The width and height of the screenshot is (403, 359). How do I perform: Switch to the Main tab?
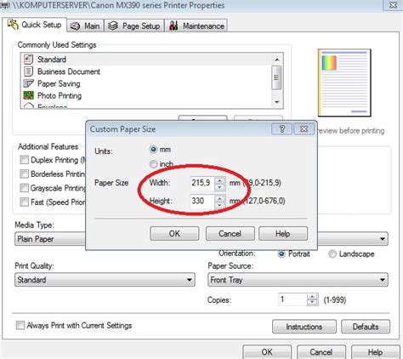(86, 26)
